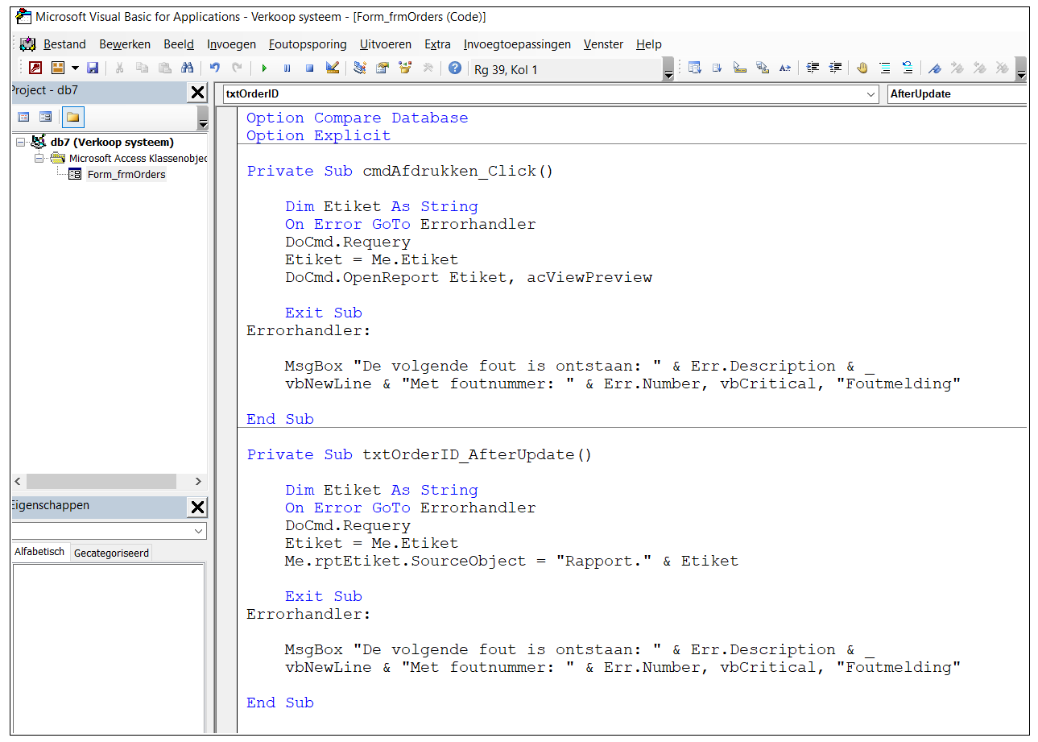Viewport: 1038px width, 742px height.
Task: Close the Project panel
Action: (x=197, y=93)
